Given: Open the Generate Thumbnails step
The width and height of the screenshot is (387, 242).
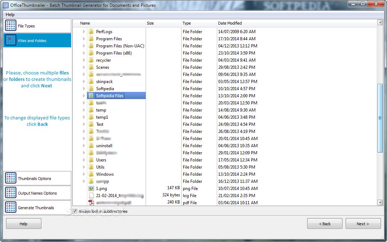Looking at the screenshot, I should (x=37, y=207).
